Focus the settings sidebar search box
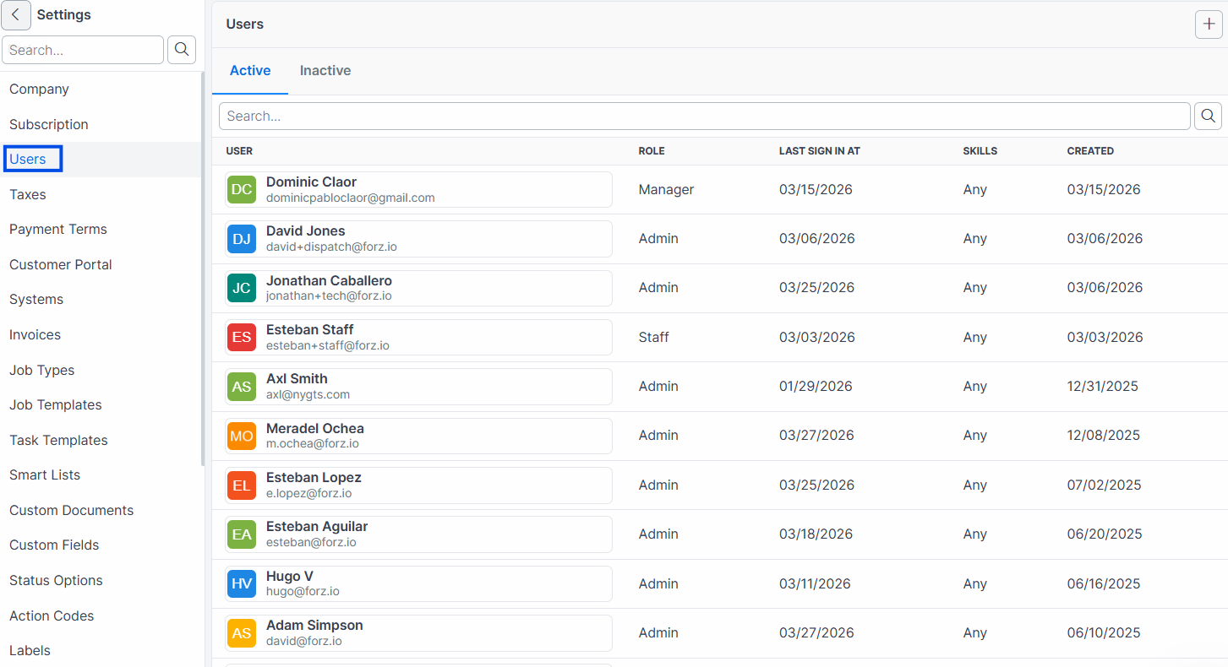This screenshot has width=1228, height=667. click(83, 50)
